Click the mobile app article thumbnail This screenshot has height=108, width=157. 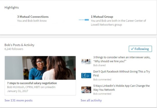point(86,90)
